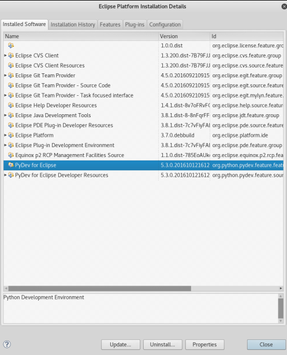This screenshot has width=287, height=355.
Task: Click the unnamed feature icon in first row
Action: pos(11,46)
